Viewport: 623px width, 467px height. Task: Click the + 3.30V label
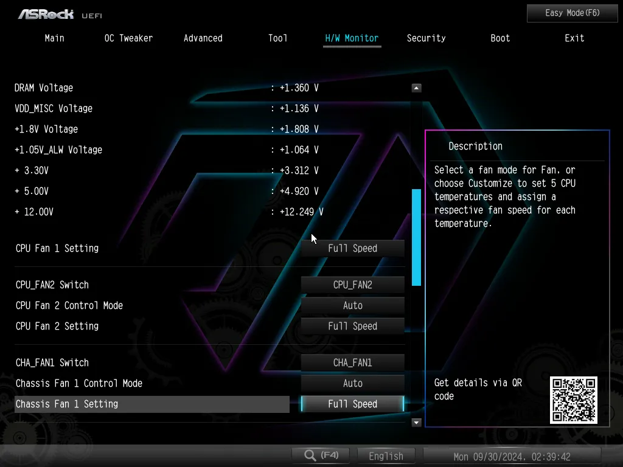32,170
